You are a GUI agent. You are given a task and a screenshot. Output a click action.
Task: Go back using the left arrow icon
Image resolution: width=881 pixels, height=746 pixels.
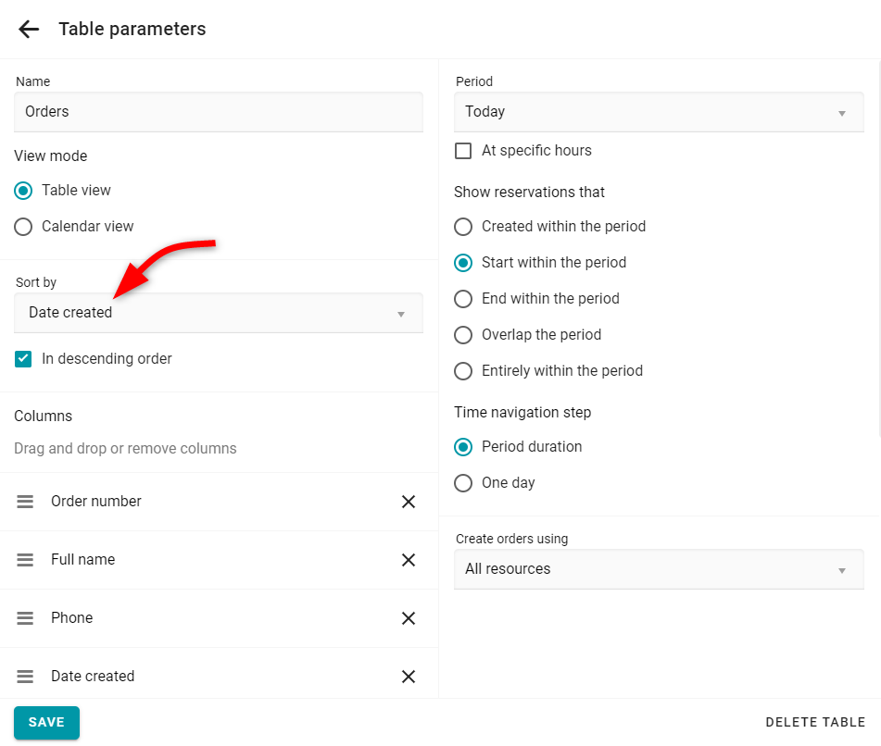click(28, 29)
